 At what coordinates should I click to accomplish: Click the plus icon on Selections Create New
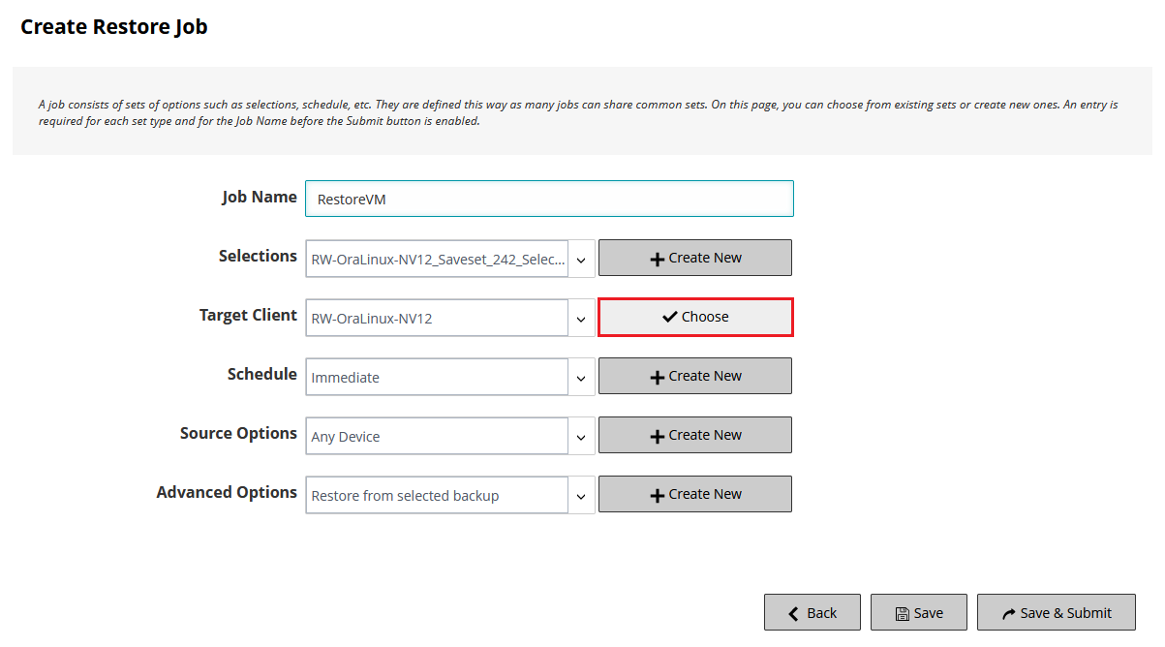(x=656, y=258)
